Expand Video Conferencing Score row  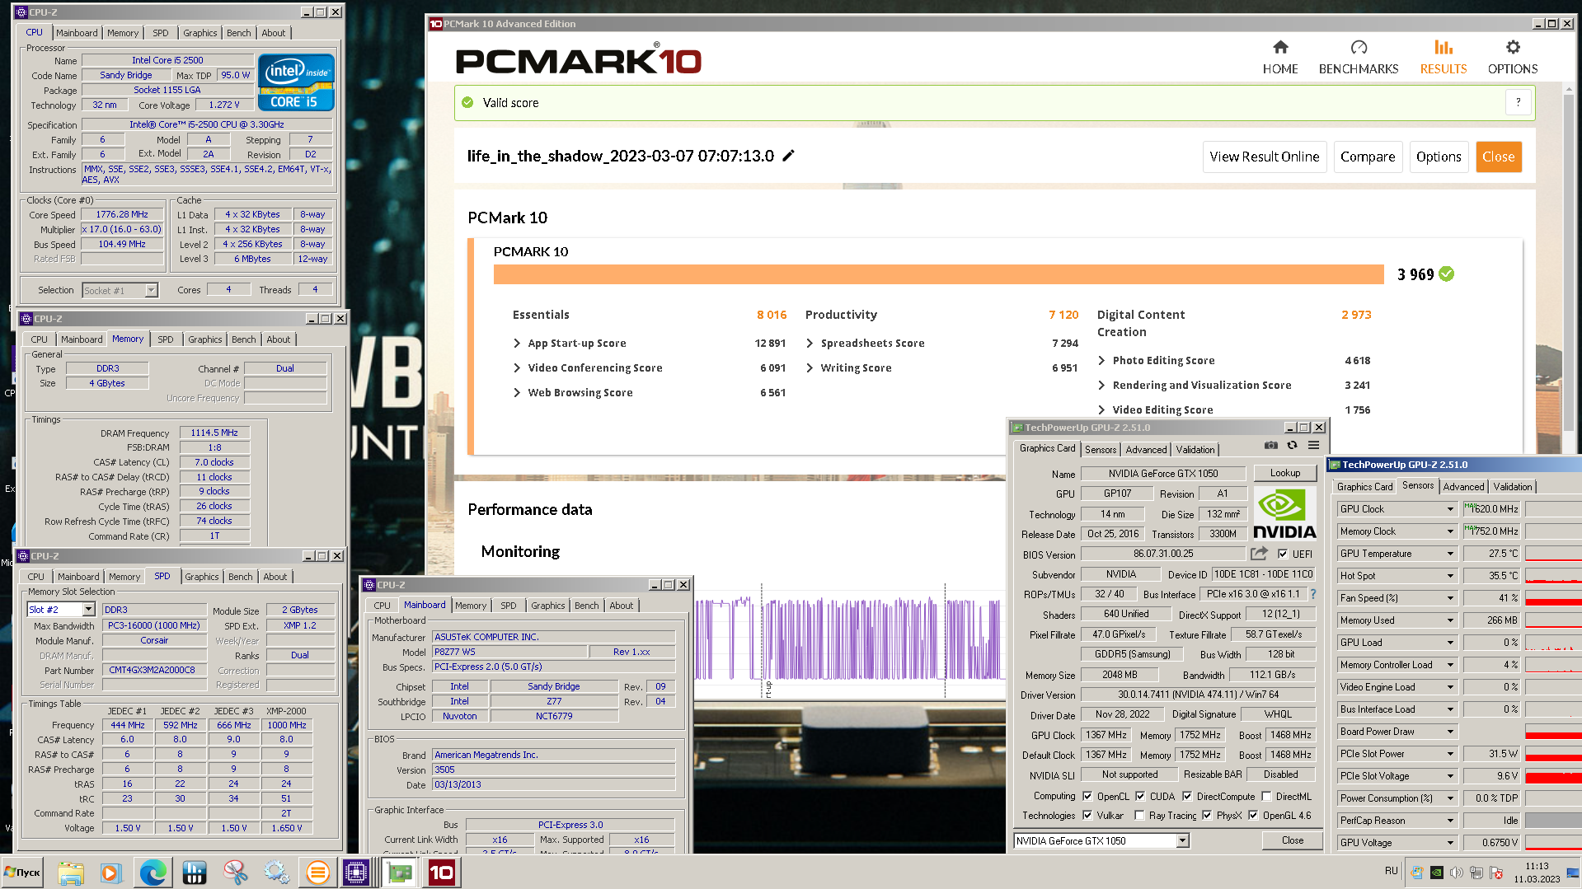click(x=517, y=368)
